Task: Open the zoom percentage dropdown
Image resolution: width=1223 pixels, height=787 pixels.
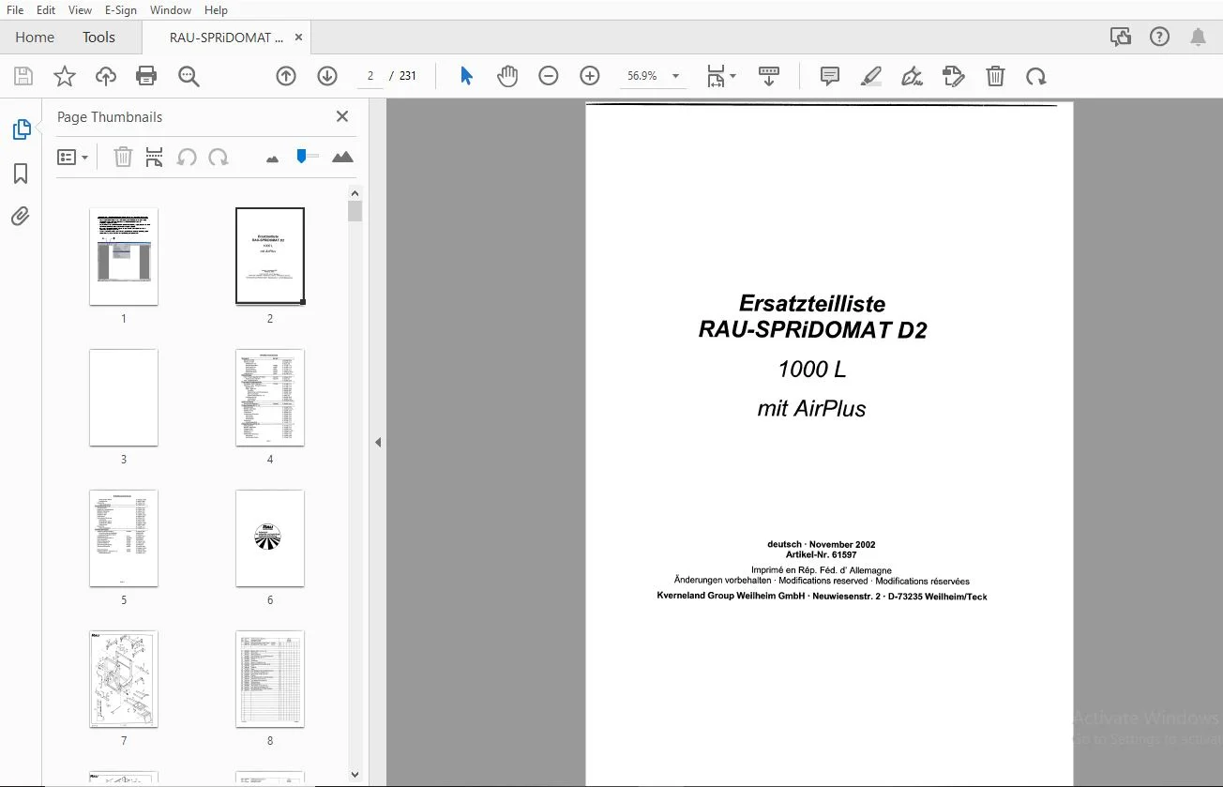Action: [675, 76]
